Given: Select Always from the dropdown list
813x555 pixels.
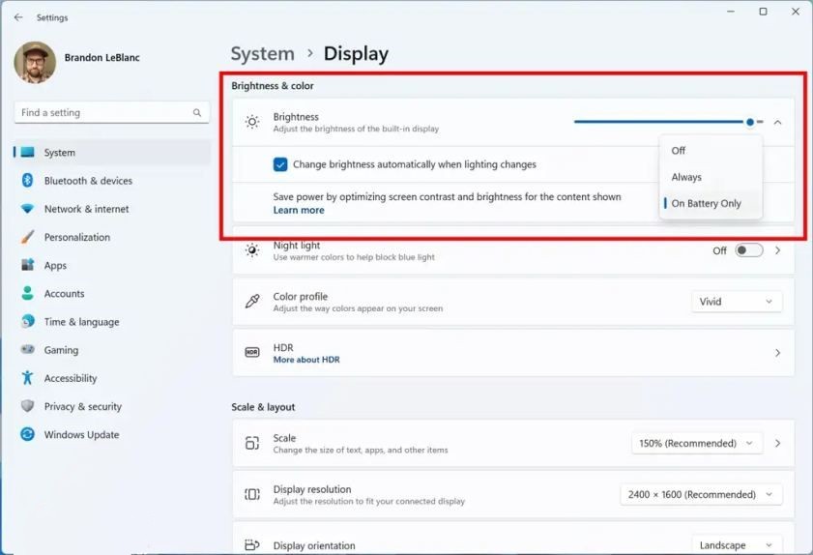Looking at the screenshot, I should 686,177.
